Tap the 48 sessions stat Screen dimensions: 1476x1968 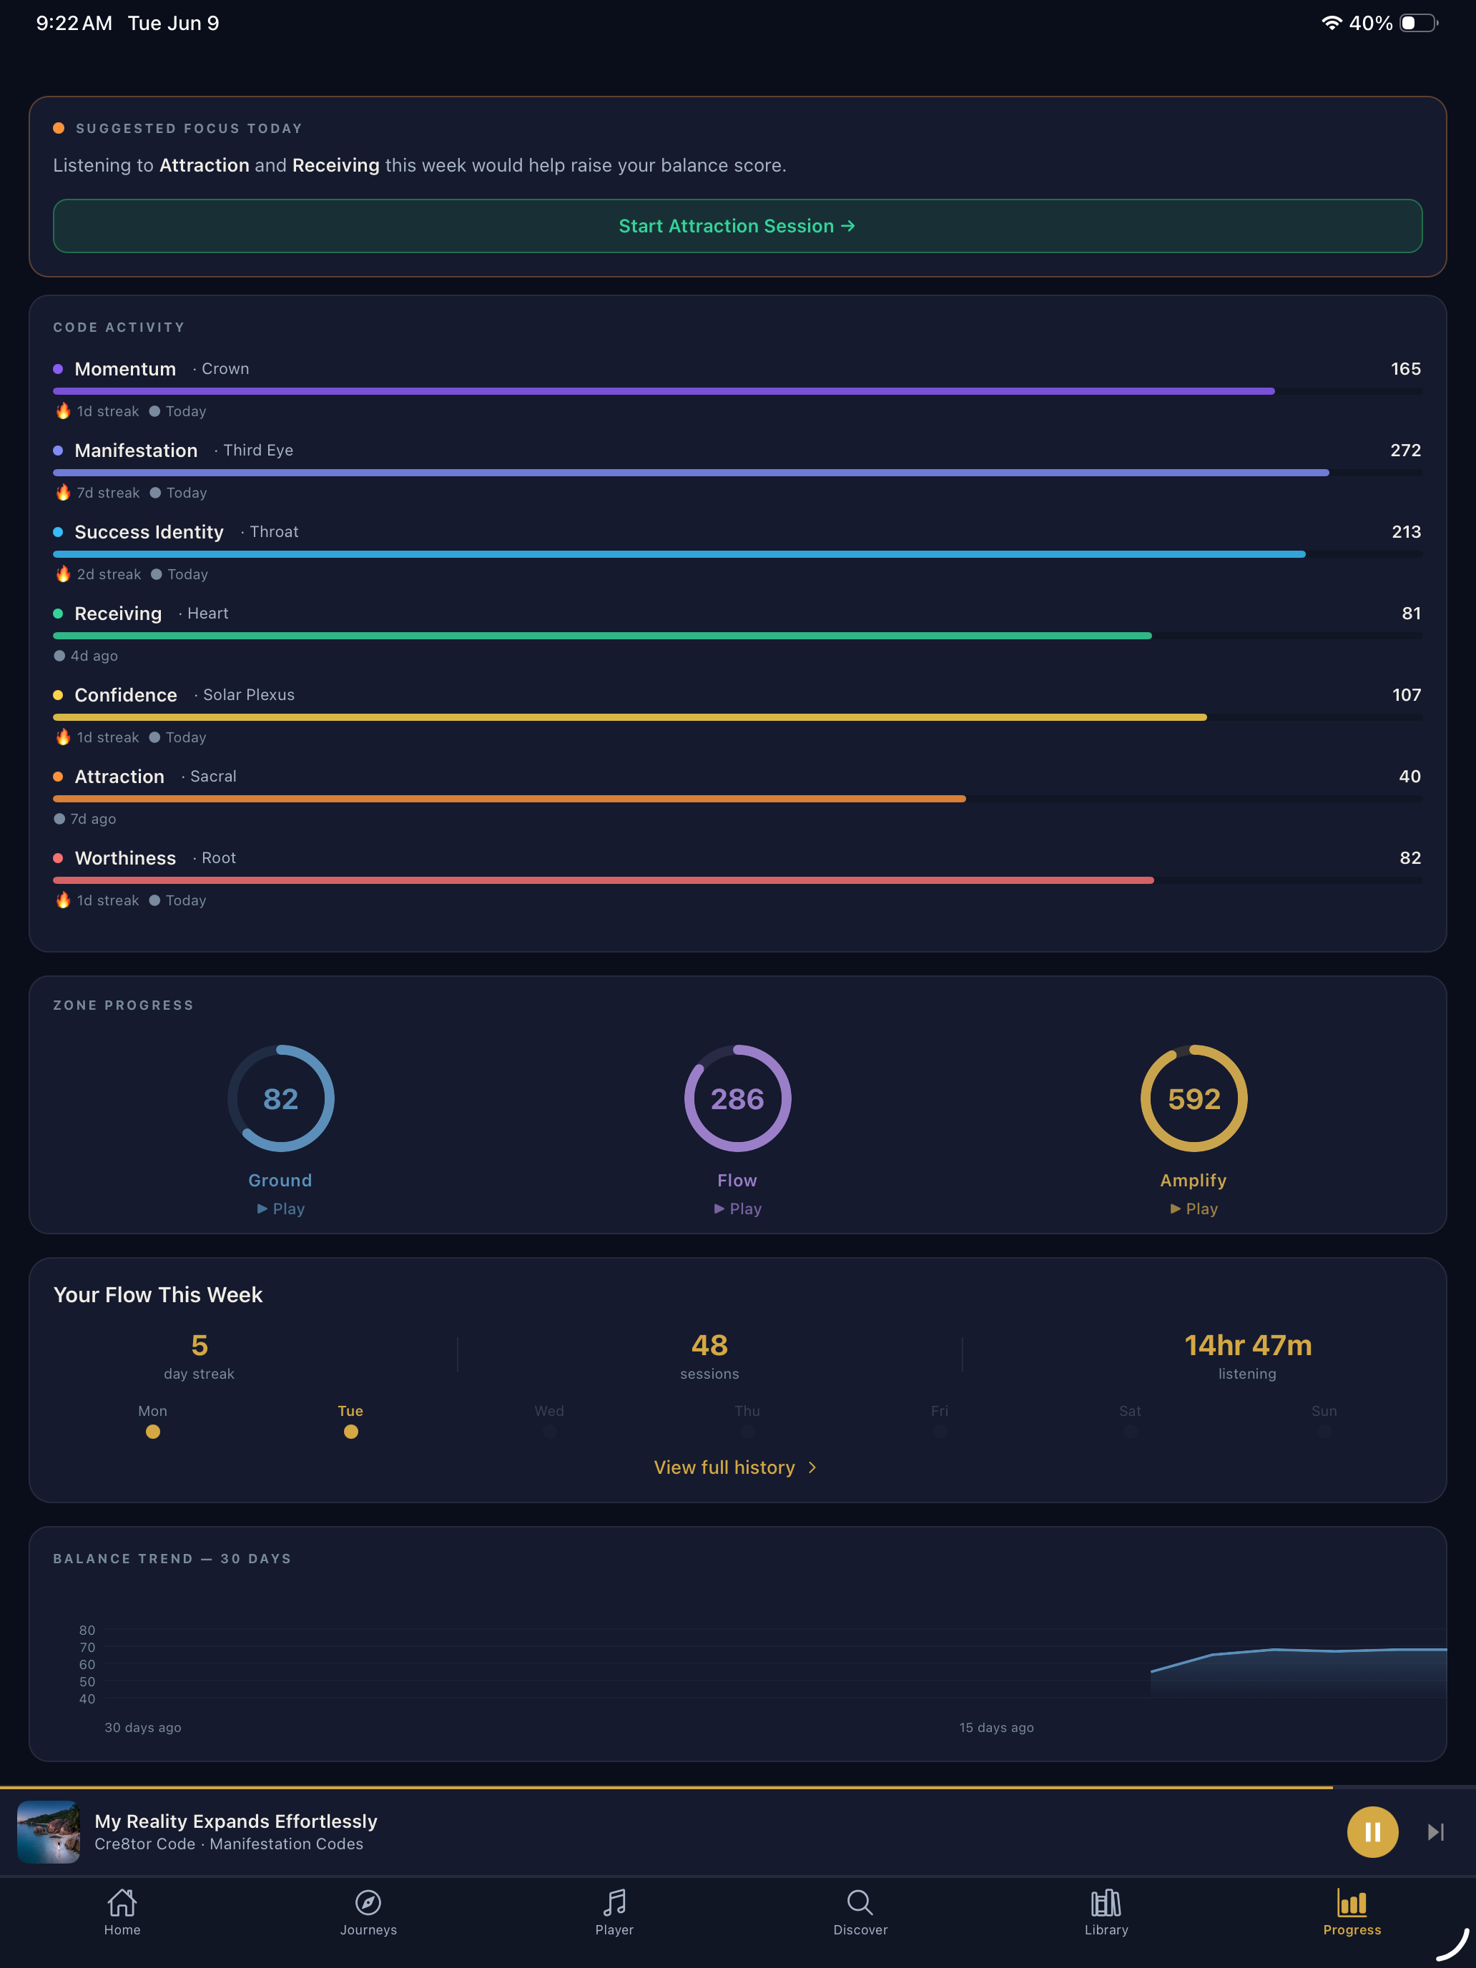pyautogui.click(x=710, y=1356)
